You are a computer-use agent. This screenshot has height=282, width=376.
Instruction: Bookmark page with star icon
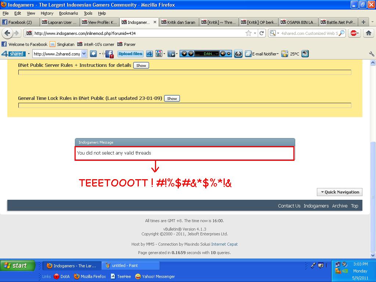[249, 33]
